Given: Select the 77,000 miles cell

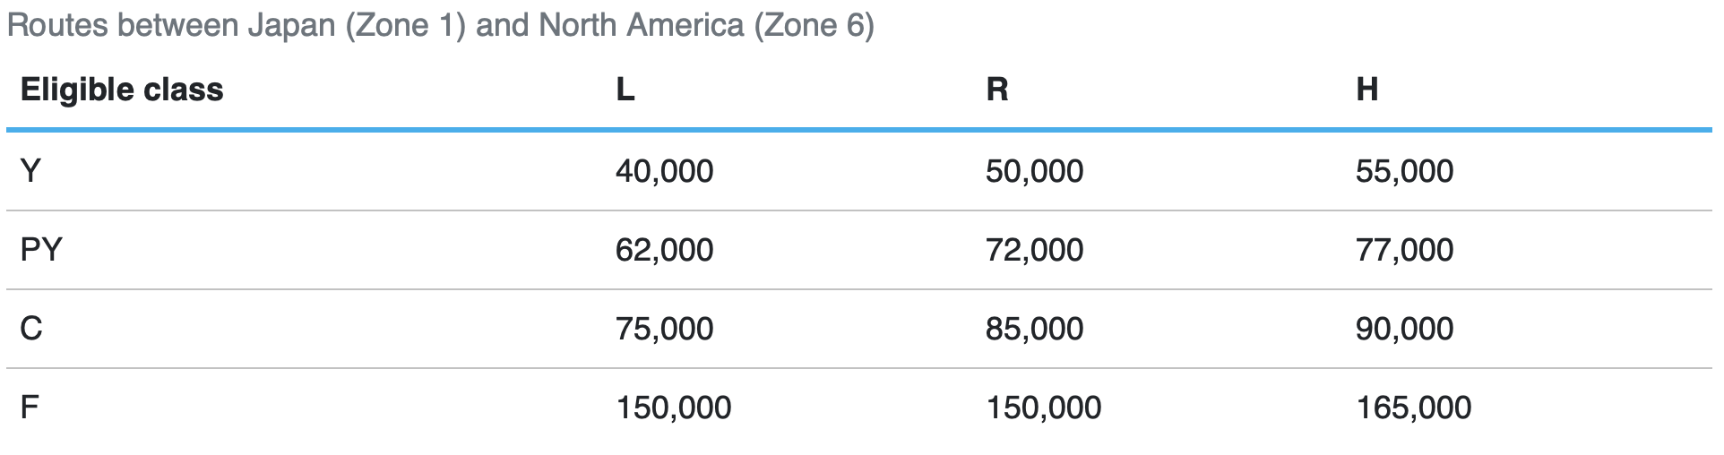Looking at the screenshot, I should 1404,250.
